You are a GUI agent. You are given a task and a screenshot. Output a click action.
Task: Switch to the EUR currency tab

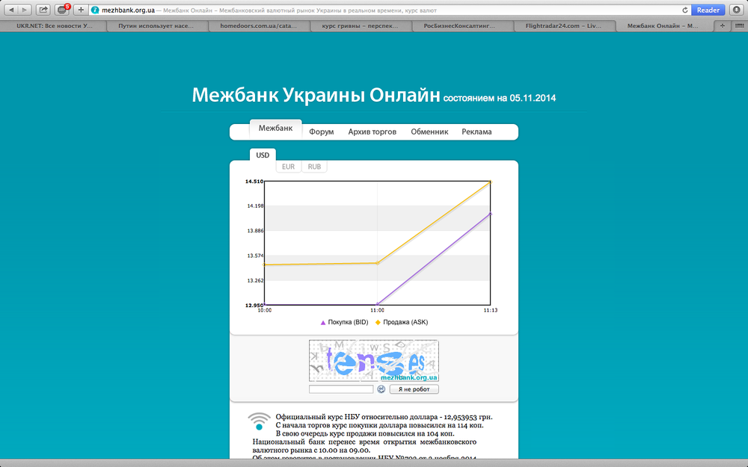287,166
